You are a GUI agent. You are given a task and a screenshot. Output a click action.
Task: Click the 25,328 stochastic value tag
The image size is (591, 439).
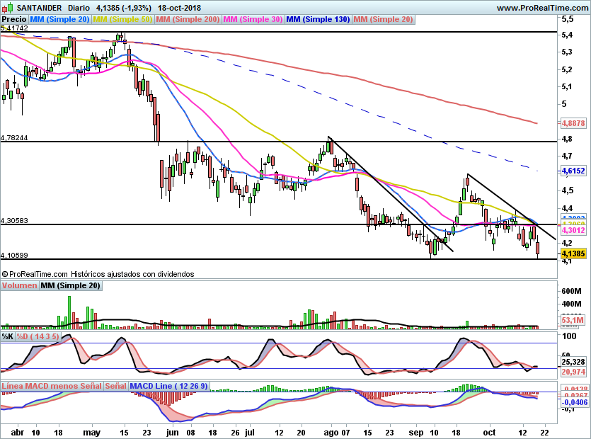click(x=573, y=362)
